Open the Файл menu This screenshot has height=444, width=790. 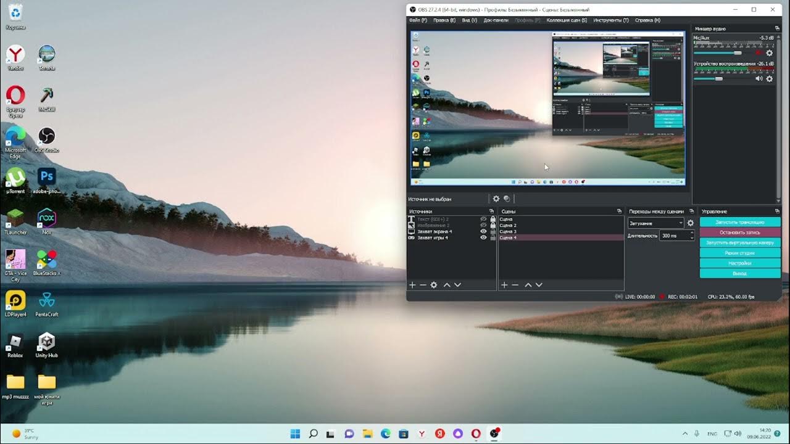click(418, 20)
